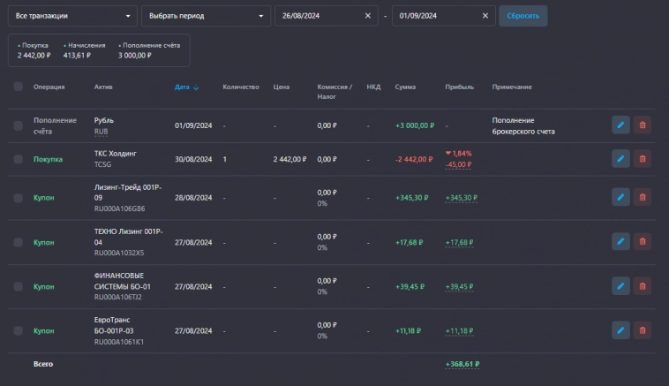Click the start date input field

click(x=318, y=16)
